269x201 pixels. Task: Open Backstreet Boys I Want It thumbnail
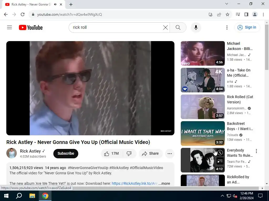[203, 133]
